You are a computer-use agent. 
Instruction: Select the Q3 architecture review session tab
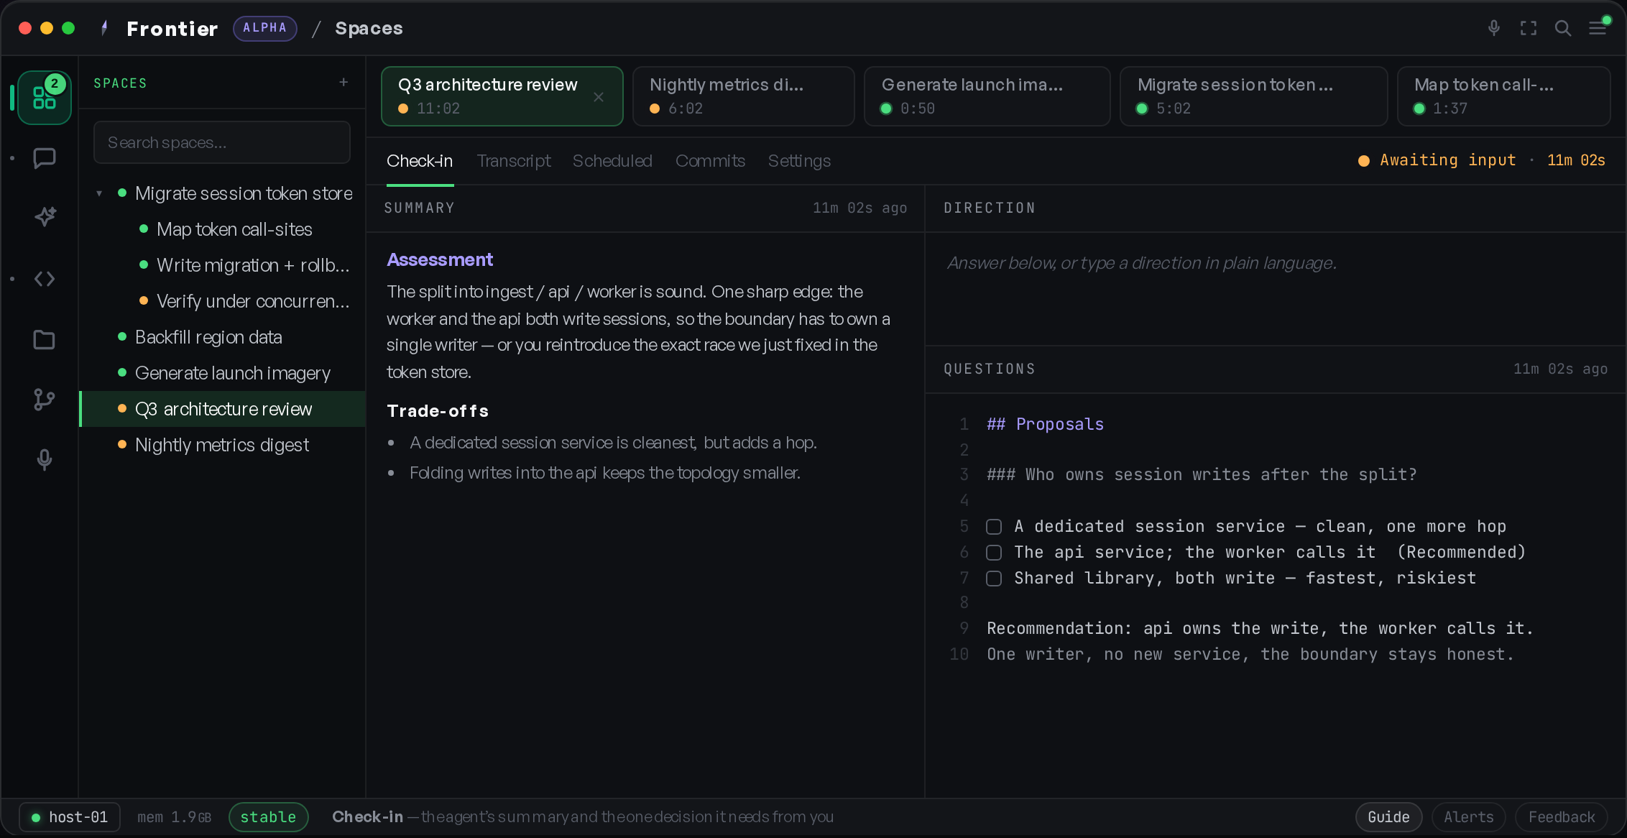click(502, 96)
